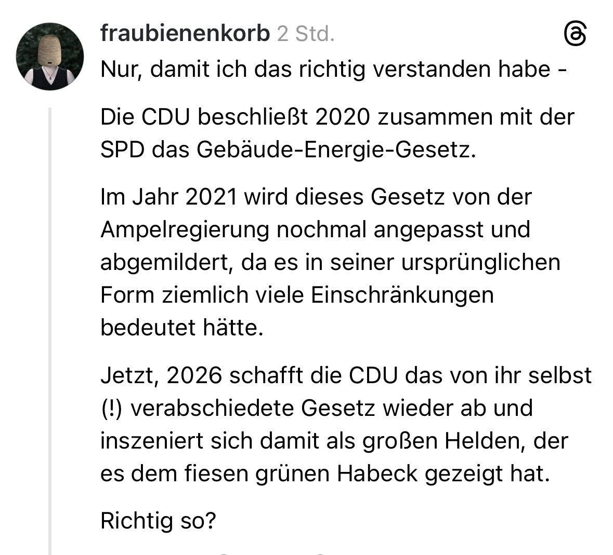Tap the beehive profile picture
This screenshot has width=613, height=555.
50,57
